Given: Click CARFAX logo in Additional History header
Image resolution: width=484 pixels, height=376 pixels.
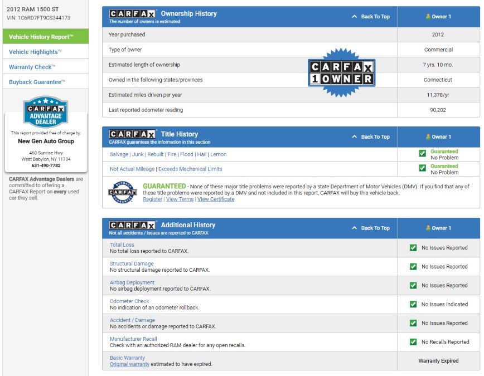Looking at the screenshot, I should coord(132,225).
